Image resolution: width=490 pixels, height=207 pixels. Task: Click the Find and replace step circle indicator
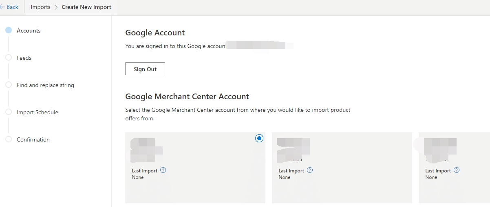point(9,85)
